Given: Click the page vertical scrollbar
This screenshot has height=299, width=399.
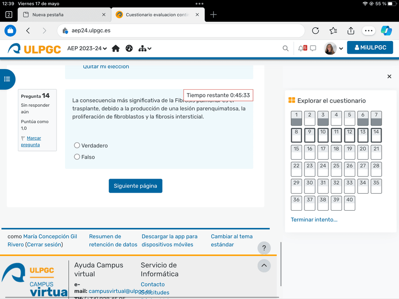Looking at the screenshot, I should click(281, 264).
